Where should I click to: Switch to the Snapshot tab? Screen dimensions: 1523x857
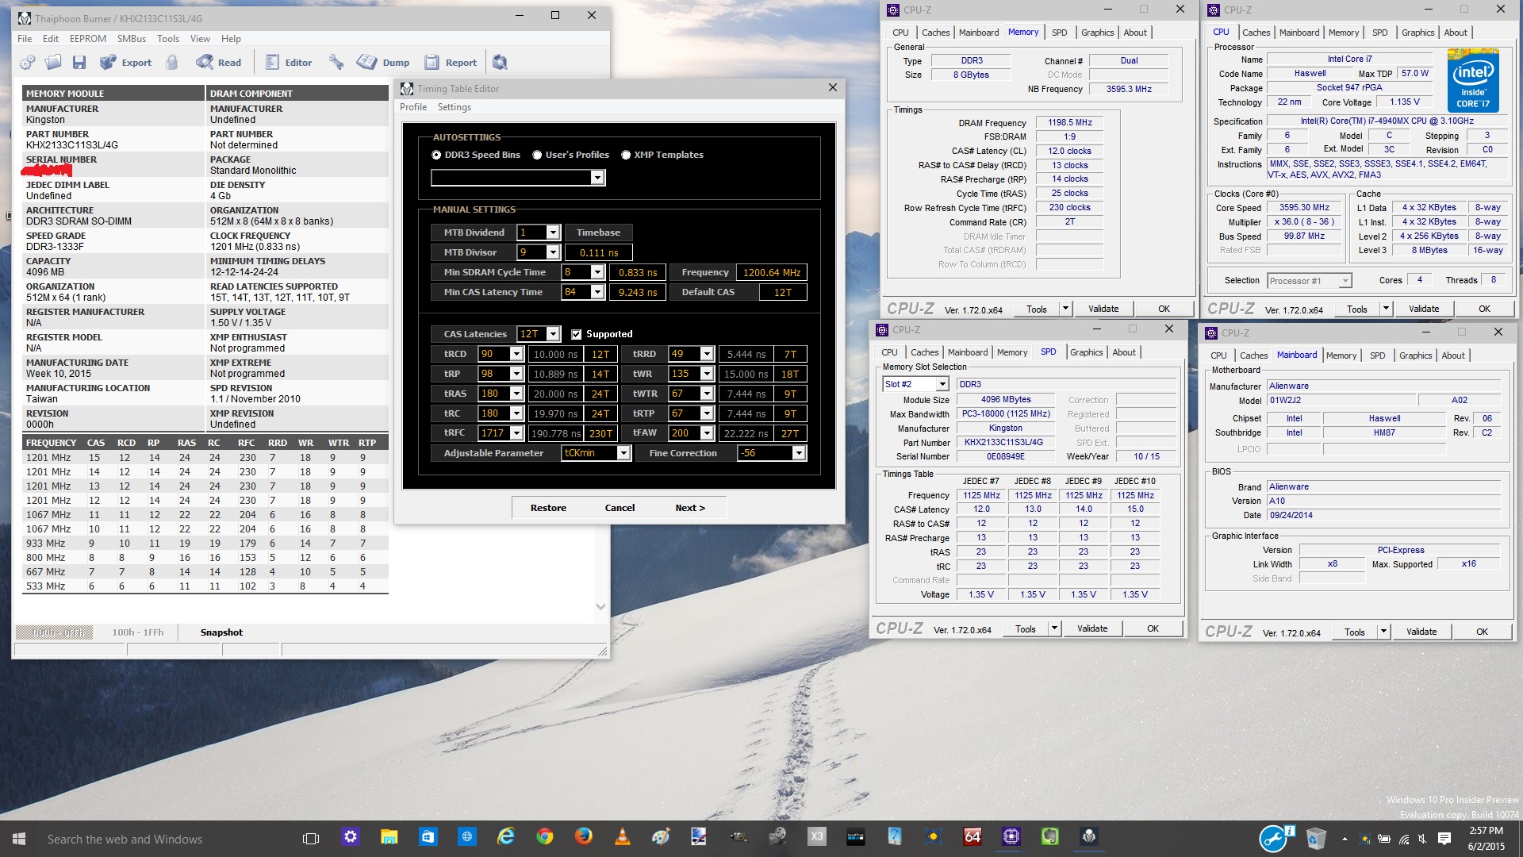tap(221, 632)
